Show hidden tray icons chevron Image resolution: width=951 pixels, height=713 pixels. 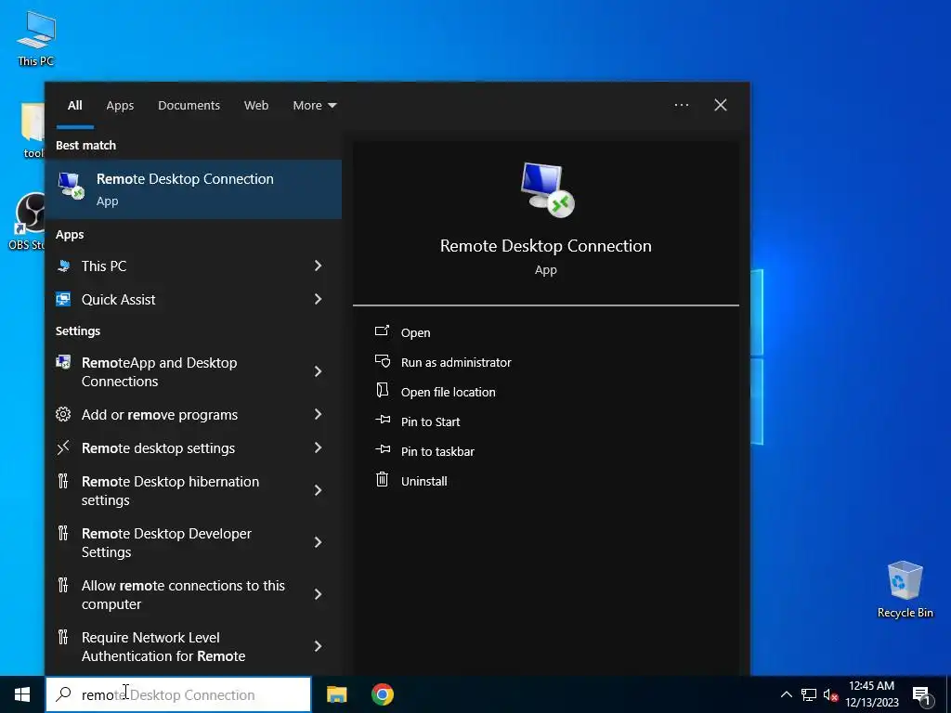(x=786, y=694)
